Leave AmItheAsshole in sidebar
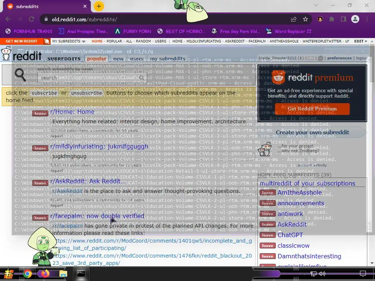The image size is (375, 281). point(267,192)
